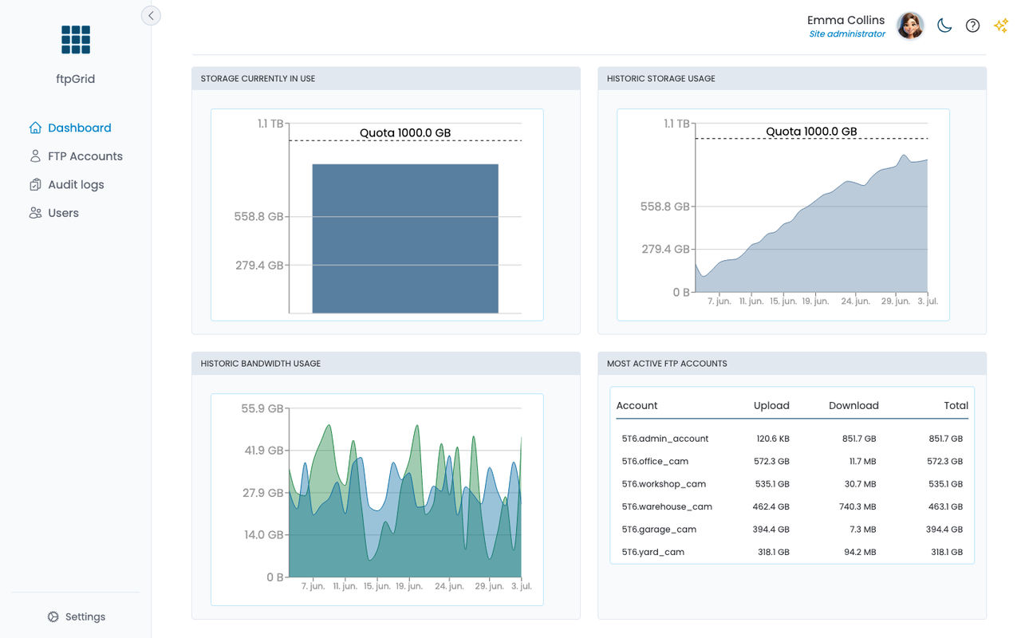The height and width of the screenshot is (638, 1021).
Task: Click the house icon next to Dashboard
Action: pos(35,128)
